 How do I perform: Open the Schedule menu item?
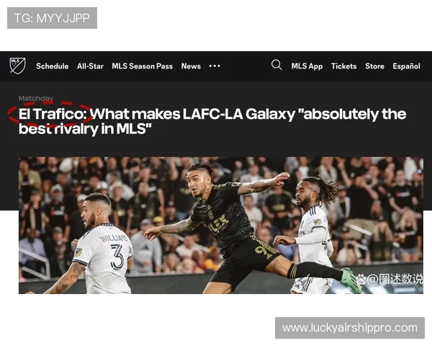pyautogui.click(x=53, y=66)
